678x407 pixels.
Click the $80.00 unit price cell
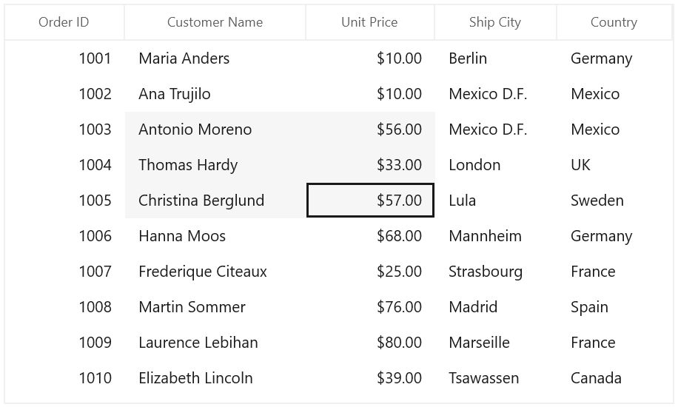370,342
